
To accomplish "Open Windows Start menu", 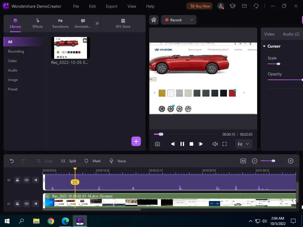I will click(7, 221).
